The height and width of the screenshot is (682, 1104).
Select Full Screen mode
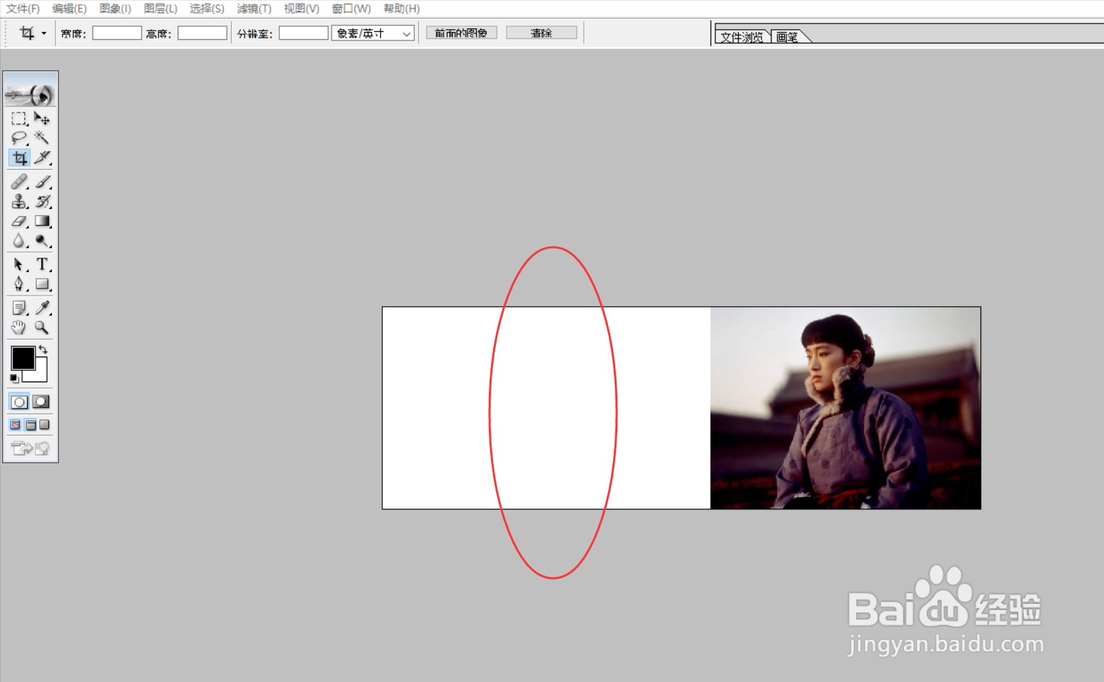point(45,425)
